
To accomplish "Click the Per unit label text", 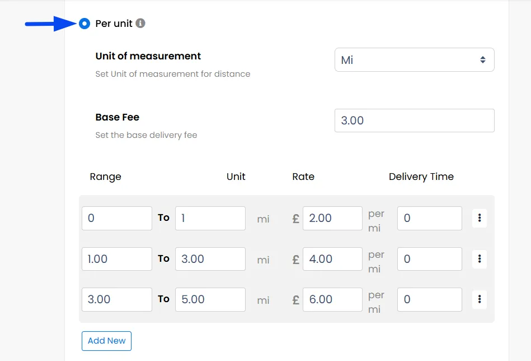I will (x=114, y=24).
